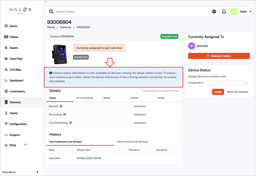Expand the Shop submenu chevron
This screenshot has width=256, height=176.
25,144
